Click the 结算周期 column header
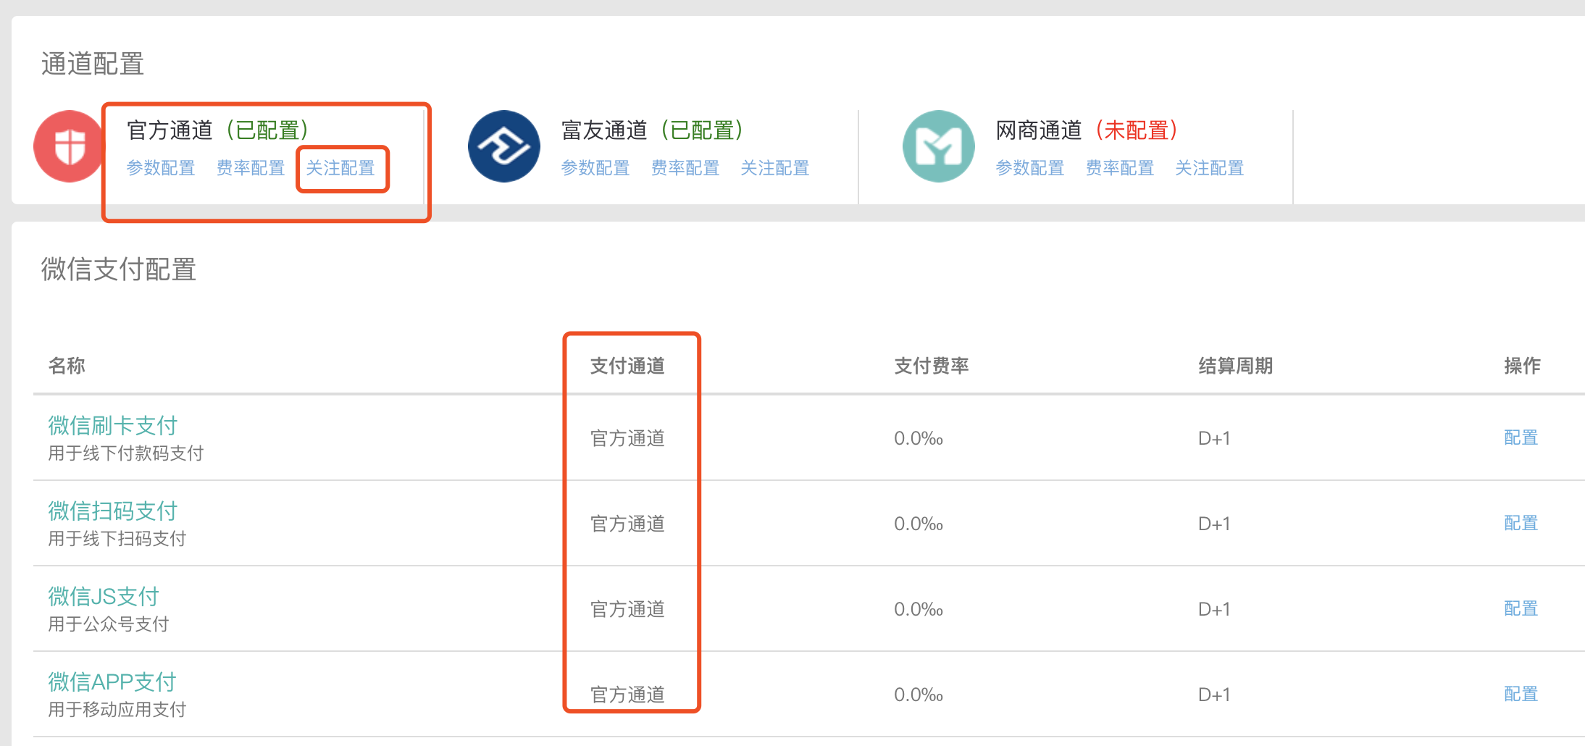Image resolution: width=1585 pixels, height=746 pixels. pos(1236,366)
